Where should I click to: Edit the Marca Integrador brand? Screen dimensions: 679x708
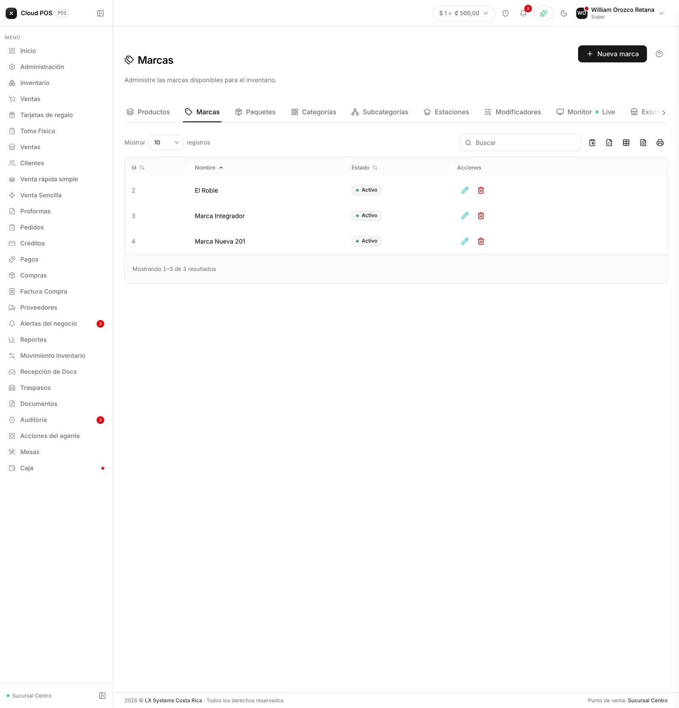pyautogui.click(x=465, y=216)
